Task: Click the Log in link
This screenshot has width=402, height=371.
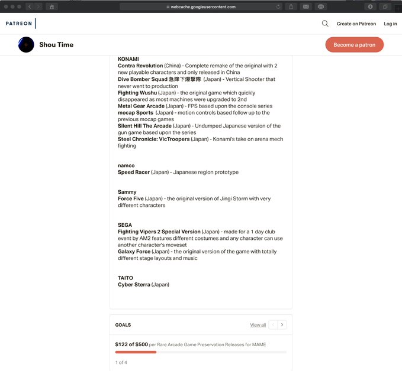Action: click(390, 24)
